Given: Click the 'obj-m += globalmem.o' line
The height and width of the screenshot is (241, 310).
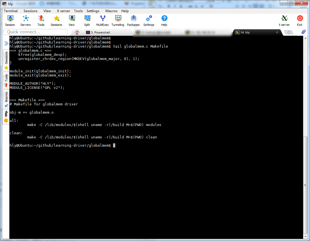Looking at the screenshot, I should pyautogui.click(x=32, y=112).
